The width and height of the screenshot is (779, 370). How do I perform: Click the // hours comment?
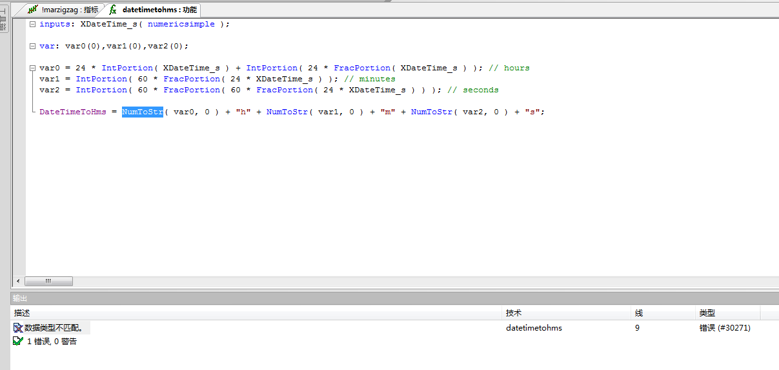point(509,68)
